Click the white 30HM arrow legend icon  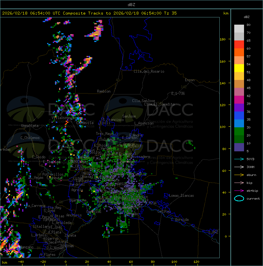click(239, 167)
